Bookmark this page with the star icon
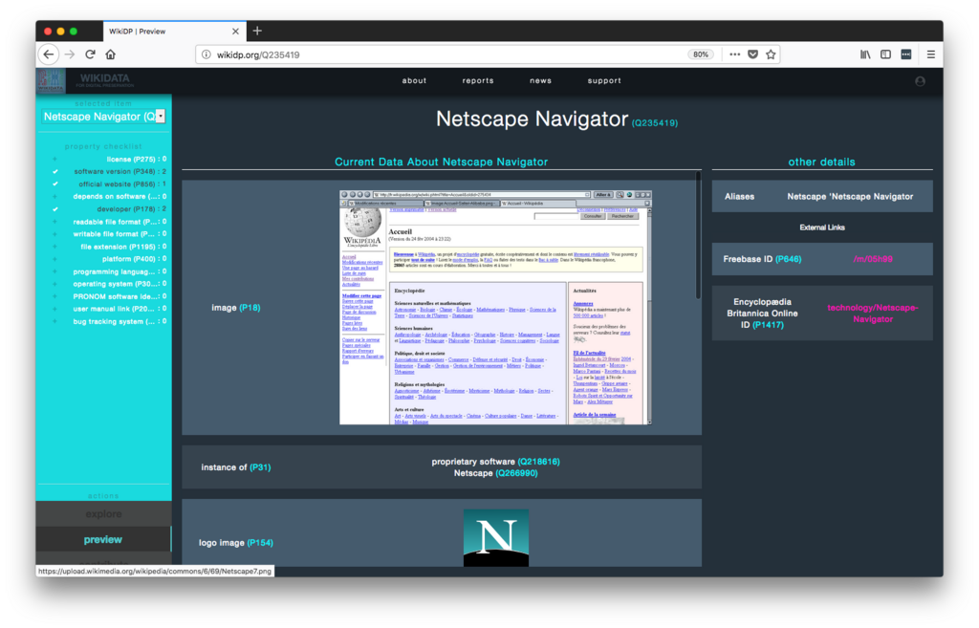The width and height of the screenshot is (979, 628). [772, 54]
